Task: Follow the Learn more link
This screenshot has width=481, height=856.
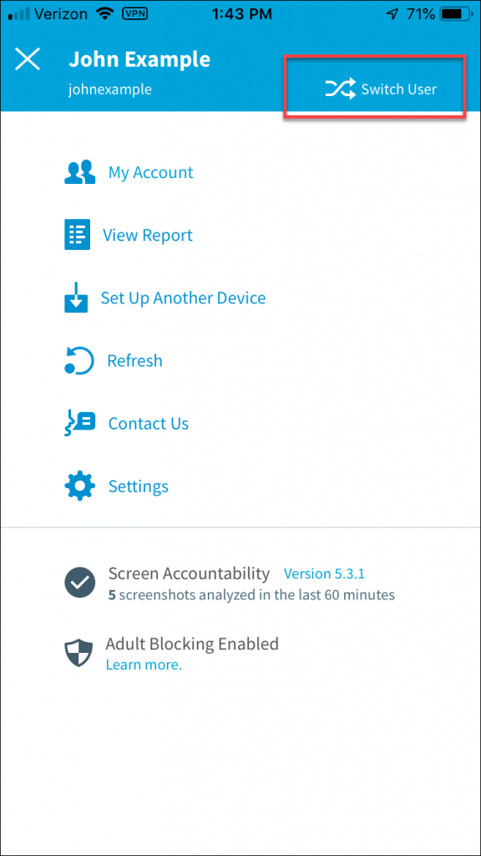Action: click(144, 665)
